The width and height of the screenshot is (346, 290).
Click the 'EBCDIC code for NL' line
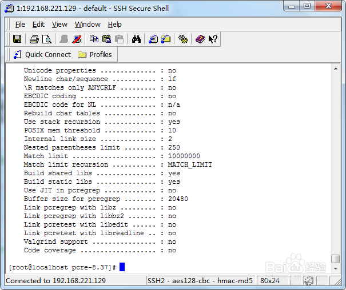click(102, 104)
